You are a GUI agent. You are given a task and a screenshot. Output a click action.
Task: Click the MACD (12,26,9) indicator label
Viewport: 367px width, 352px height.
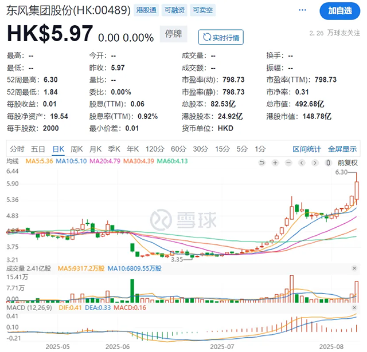click(29, 307)
